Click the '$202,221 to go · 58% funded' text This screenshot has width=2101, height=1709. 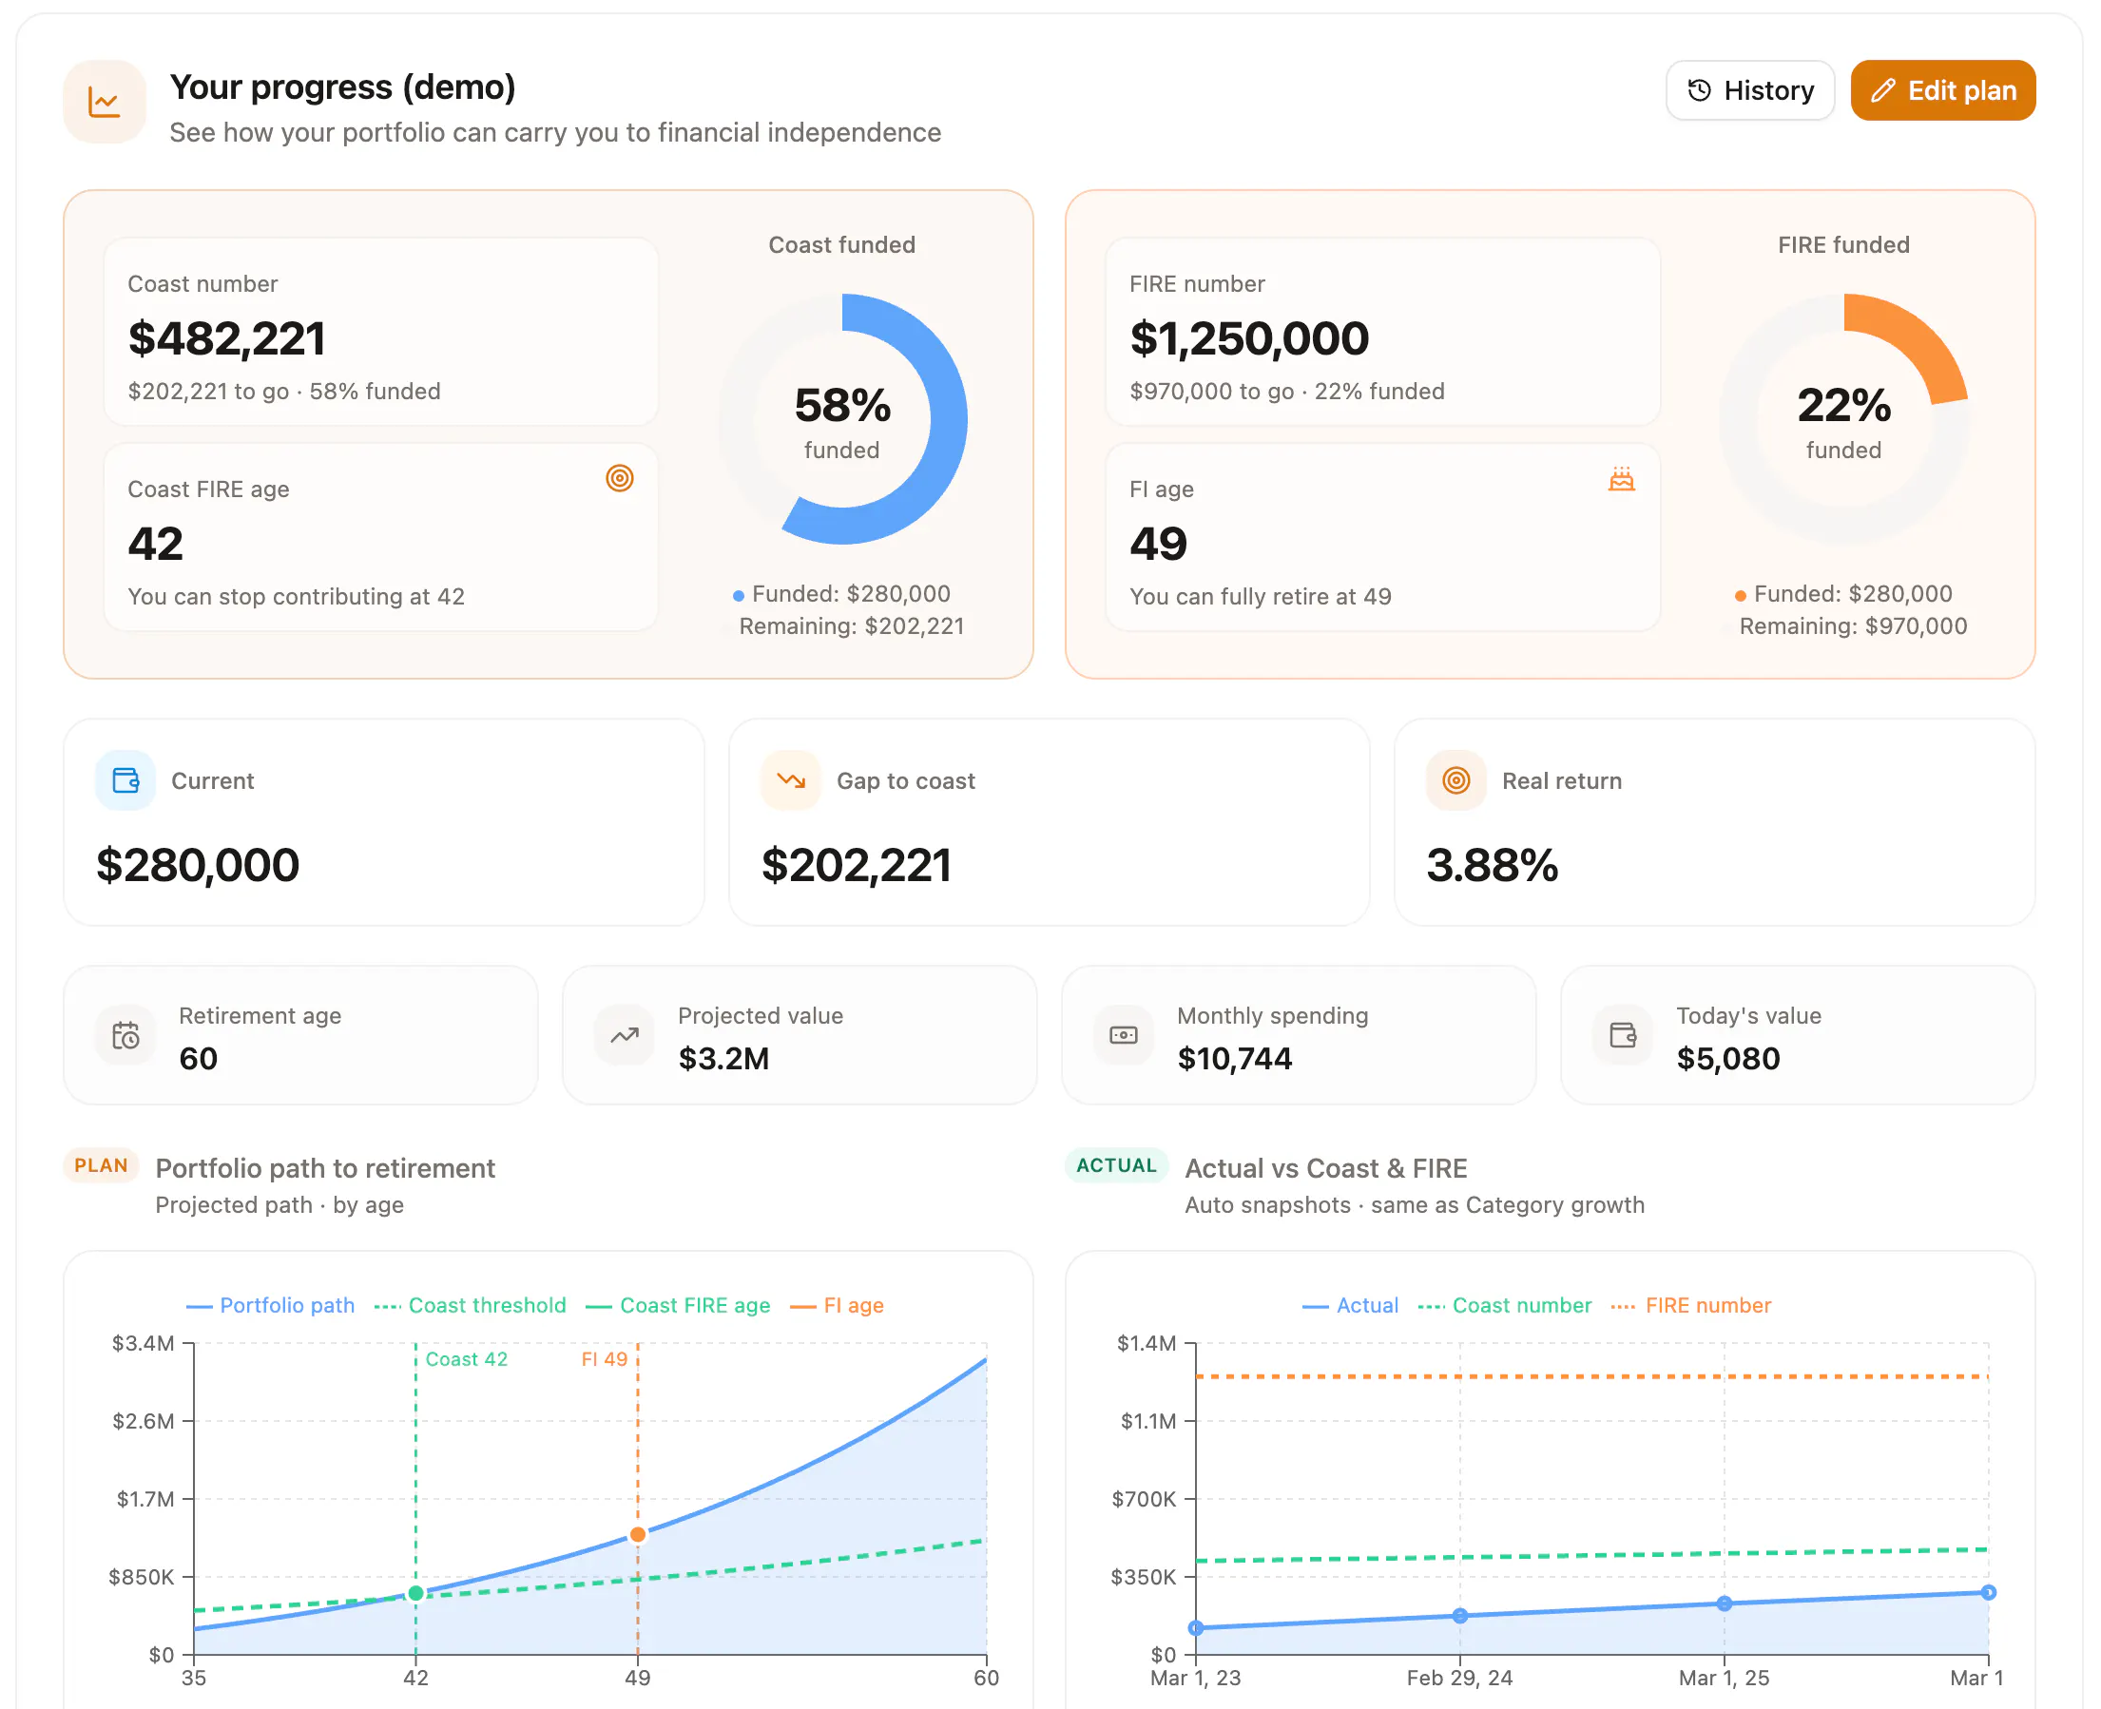[284, 391]
